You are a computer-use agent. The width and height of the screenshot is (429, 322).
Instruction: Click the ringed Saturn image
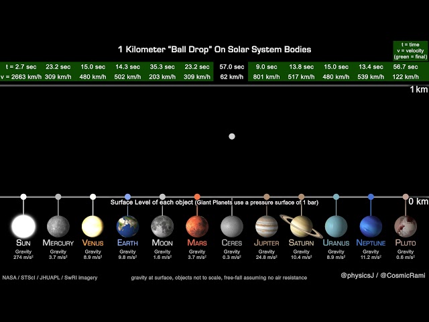click(x=301, y=227)
